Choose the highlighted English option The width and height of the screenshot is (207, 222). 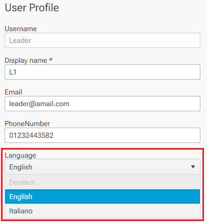[x=102, y=196]
